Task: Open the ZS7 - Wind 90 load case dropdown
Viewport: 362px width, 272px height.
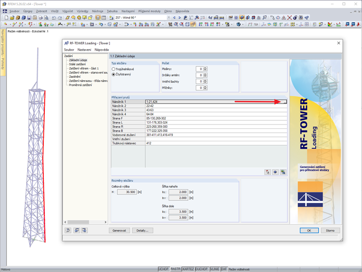Action: pyautogui.click(x=169, y=18)
